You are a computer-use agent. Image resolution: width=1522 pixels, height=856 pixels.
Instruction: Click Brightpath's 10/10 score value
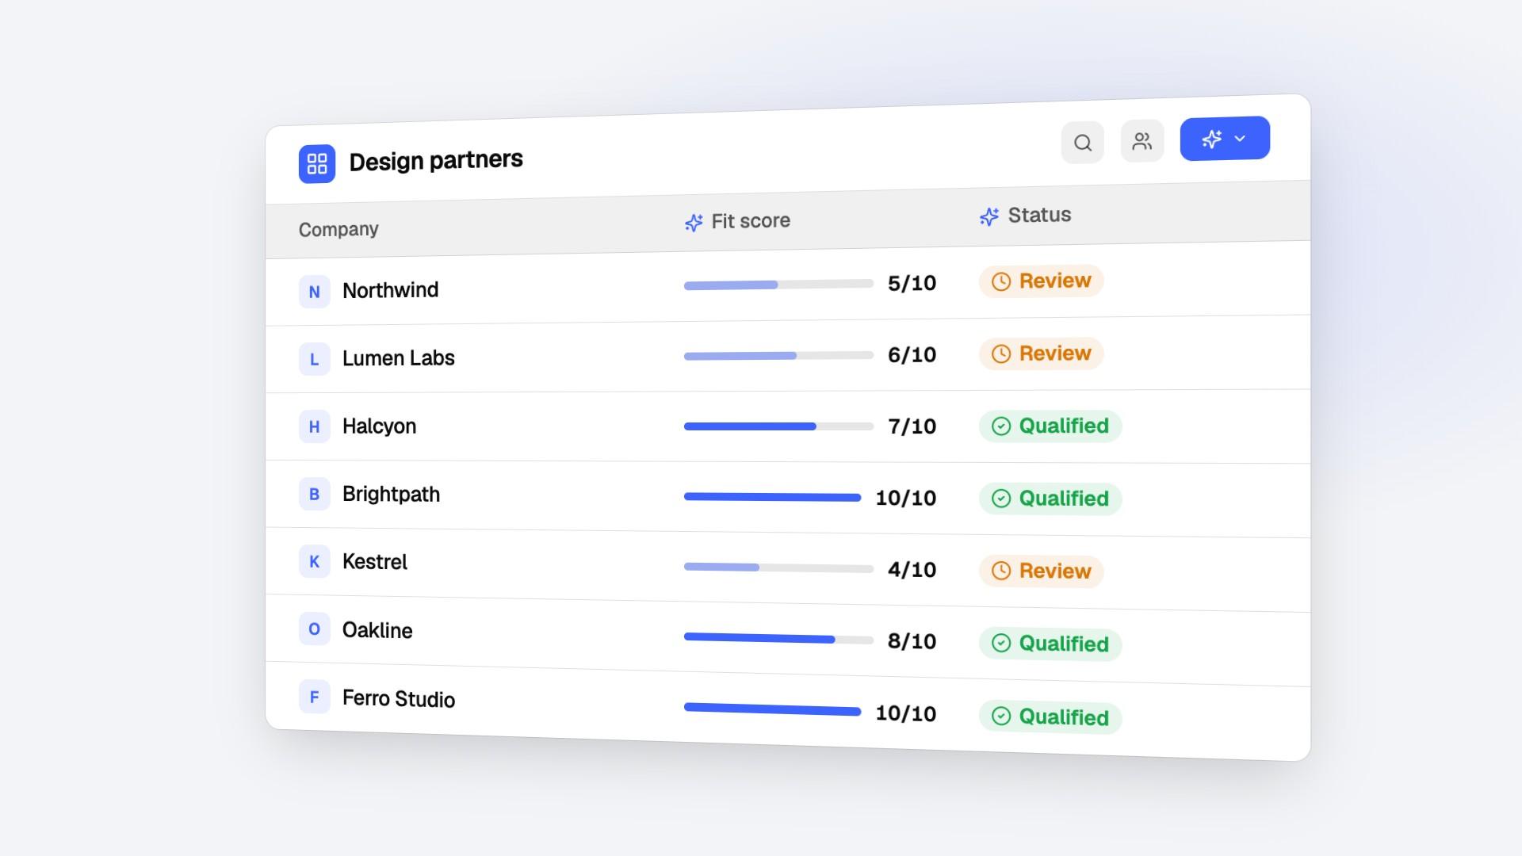tap(906, 498)
